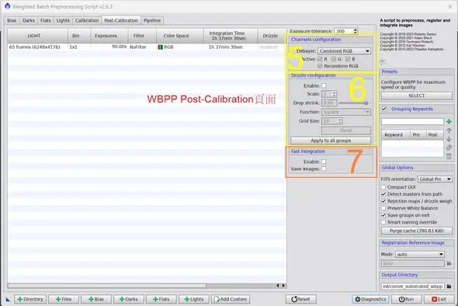Click the Integration Time column header

coord(231,36)
